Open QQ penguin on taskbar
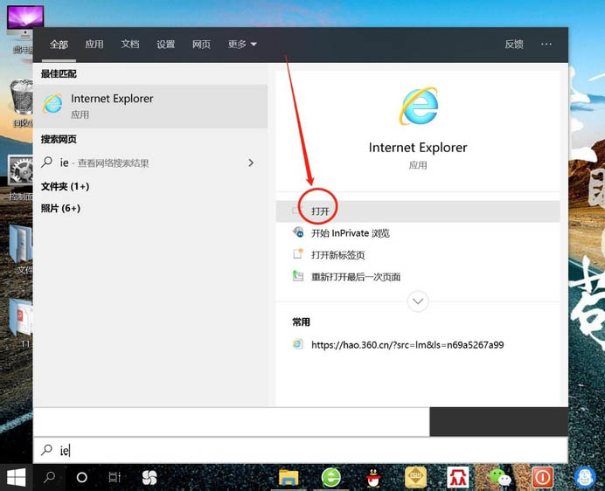Image resolution: width=605 pixels, height=491 pixels. pyautogui.click(x=373, y=478)
